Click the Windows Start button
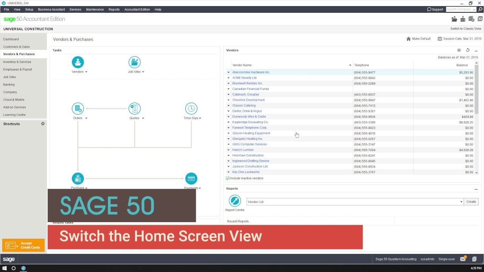 coord(5,268)
